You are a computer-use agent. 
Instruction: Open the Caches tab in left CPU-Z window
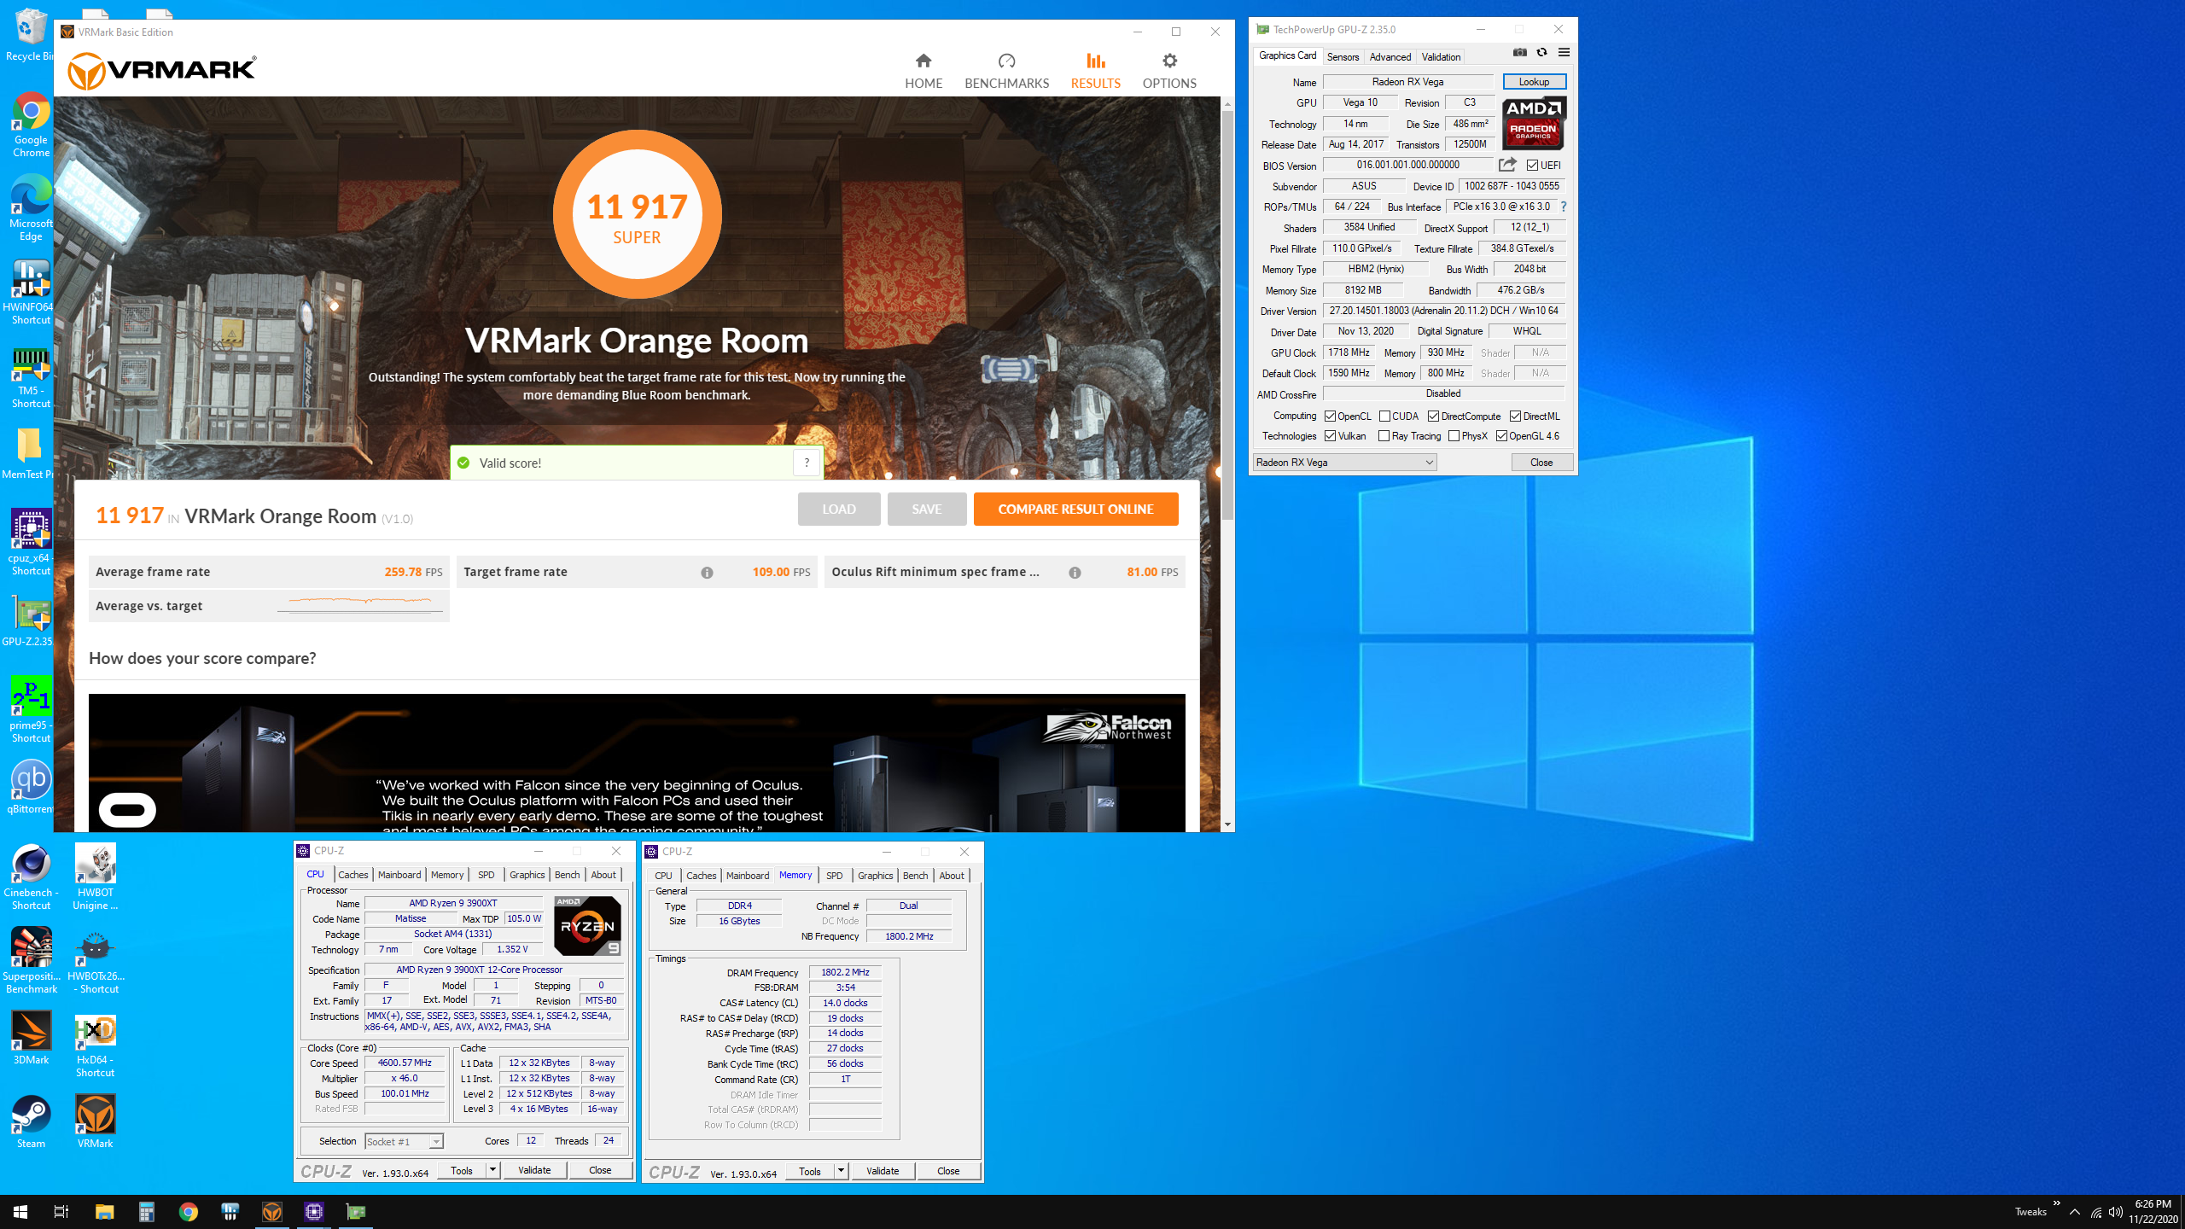(x=353, y=875)
